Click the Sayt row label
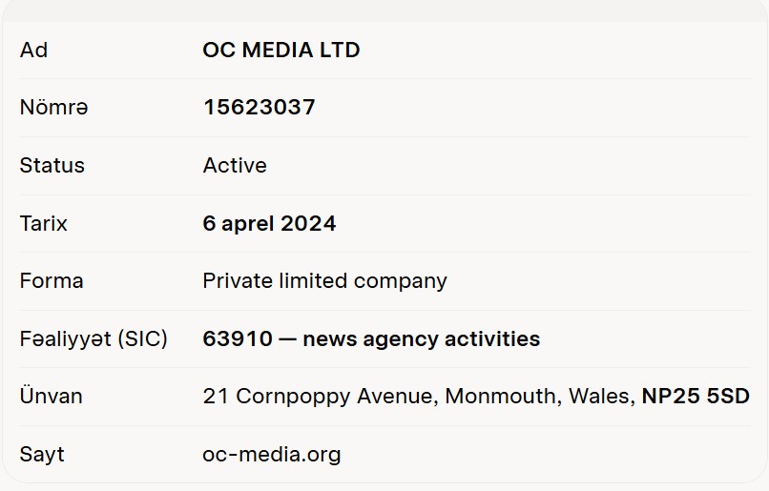The width and height of the screenshot is (769, 491). click(42, 454)
